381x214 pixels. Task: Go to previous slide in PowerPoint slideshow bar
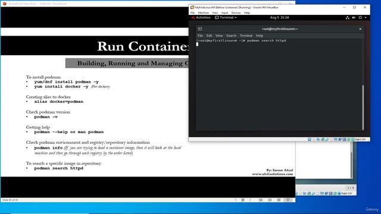(236, 200)
